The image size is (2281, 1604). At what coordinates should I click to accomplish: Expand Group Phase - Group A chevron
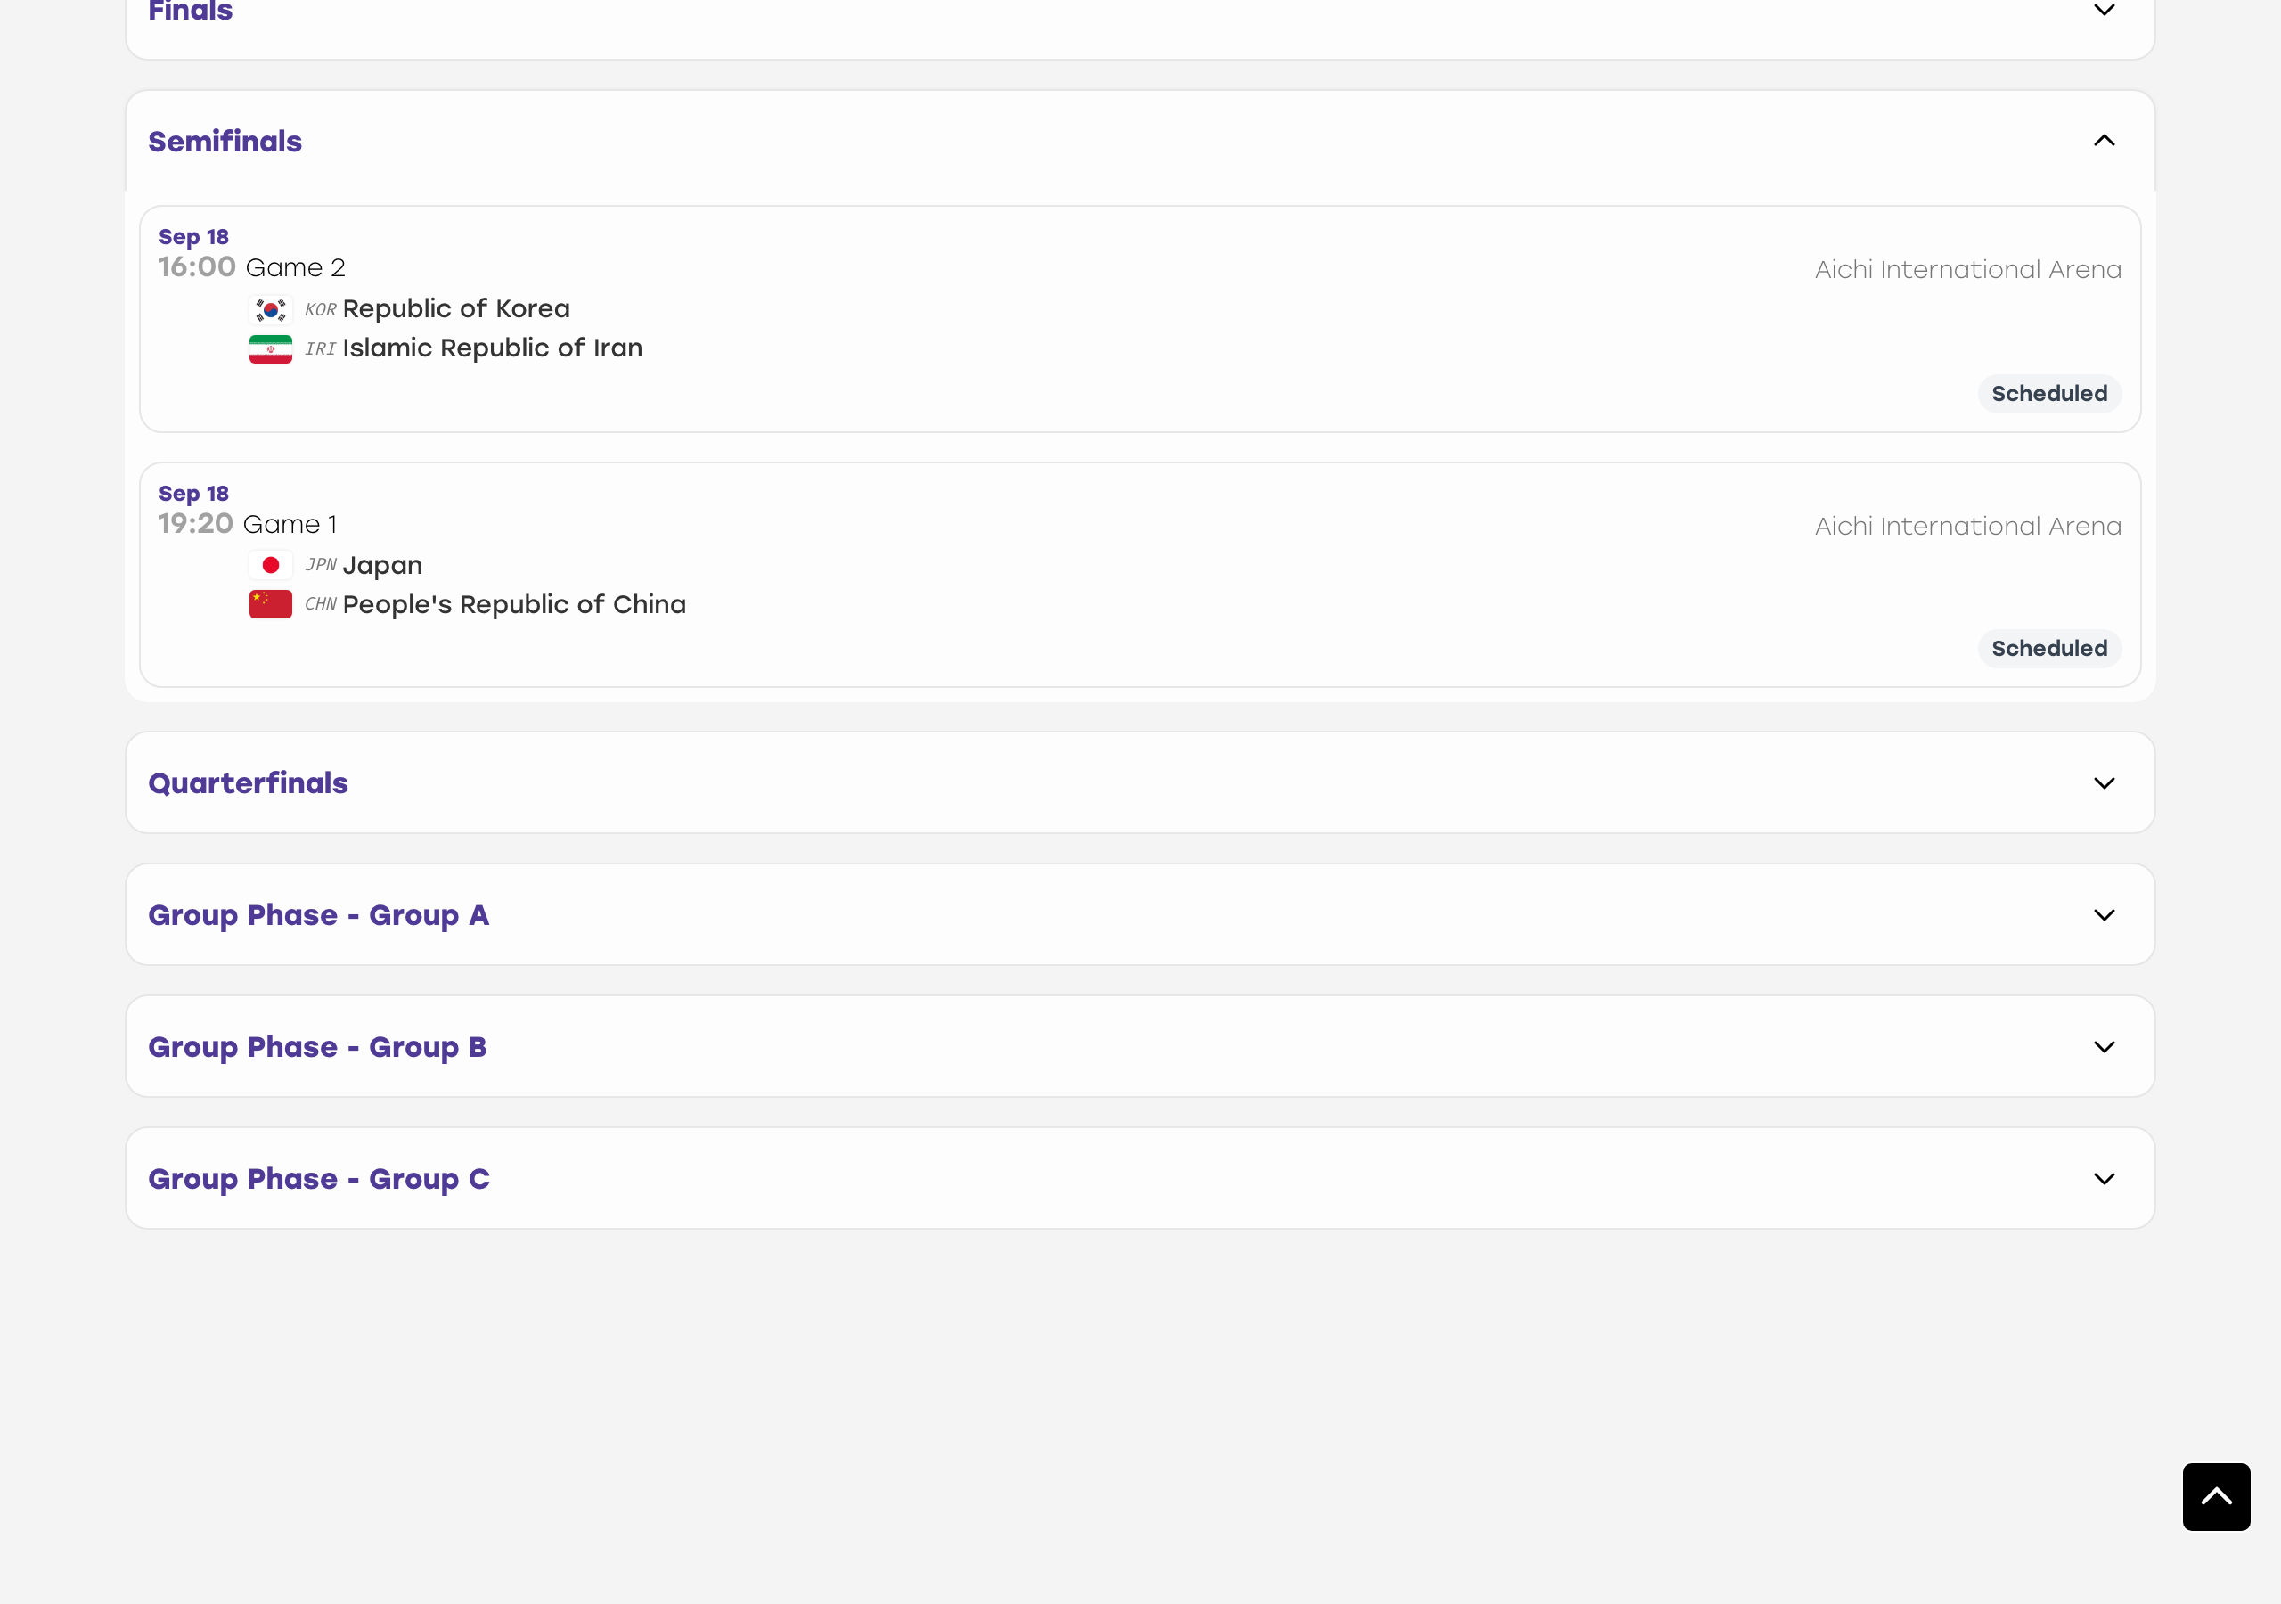pyautogui.click(x=2105, y=915)
